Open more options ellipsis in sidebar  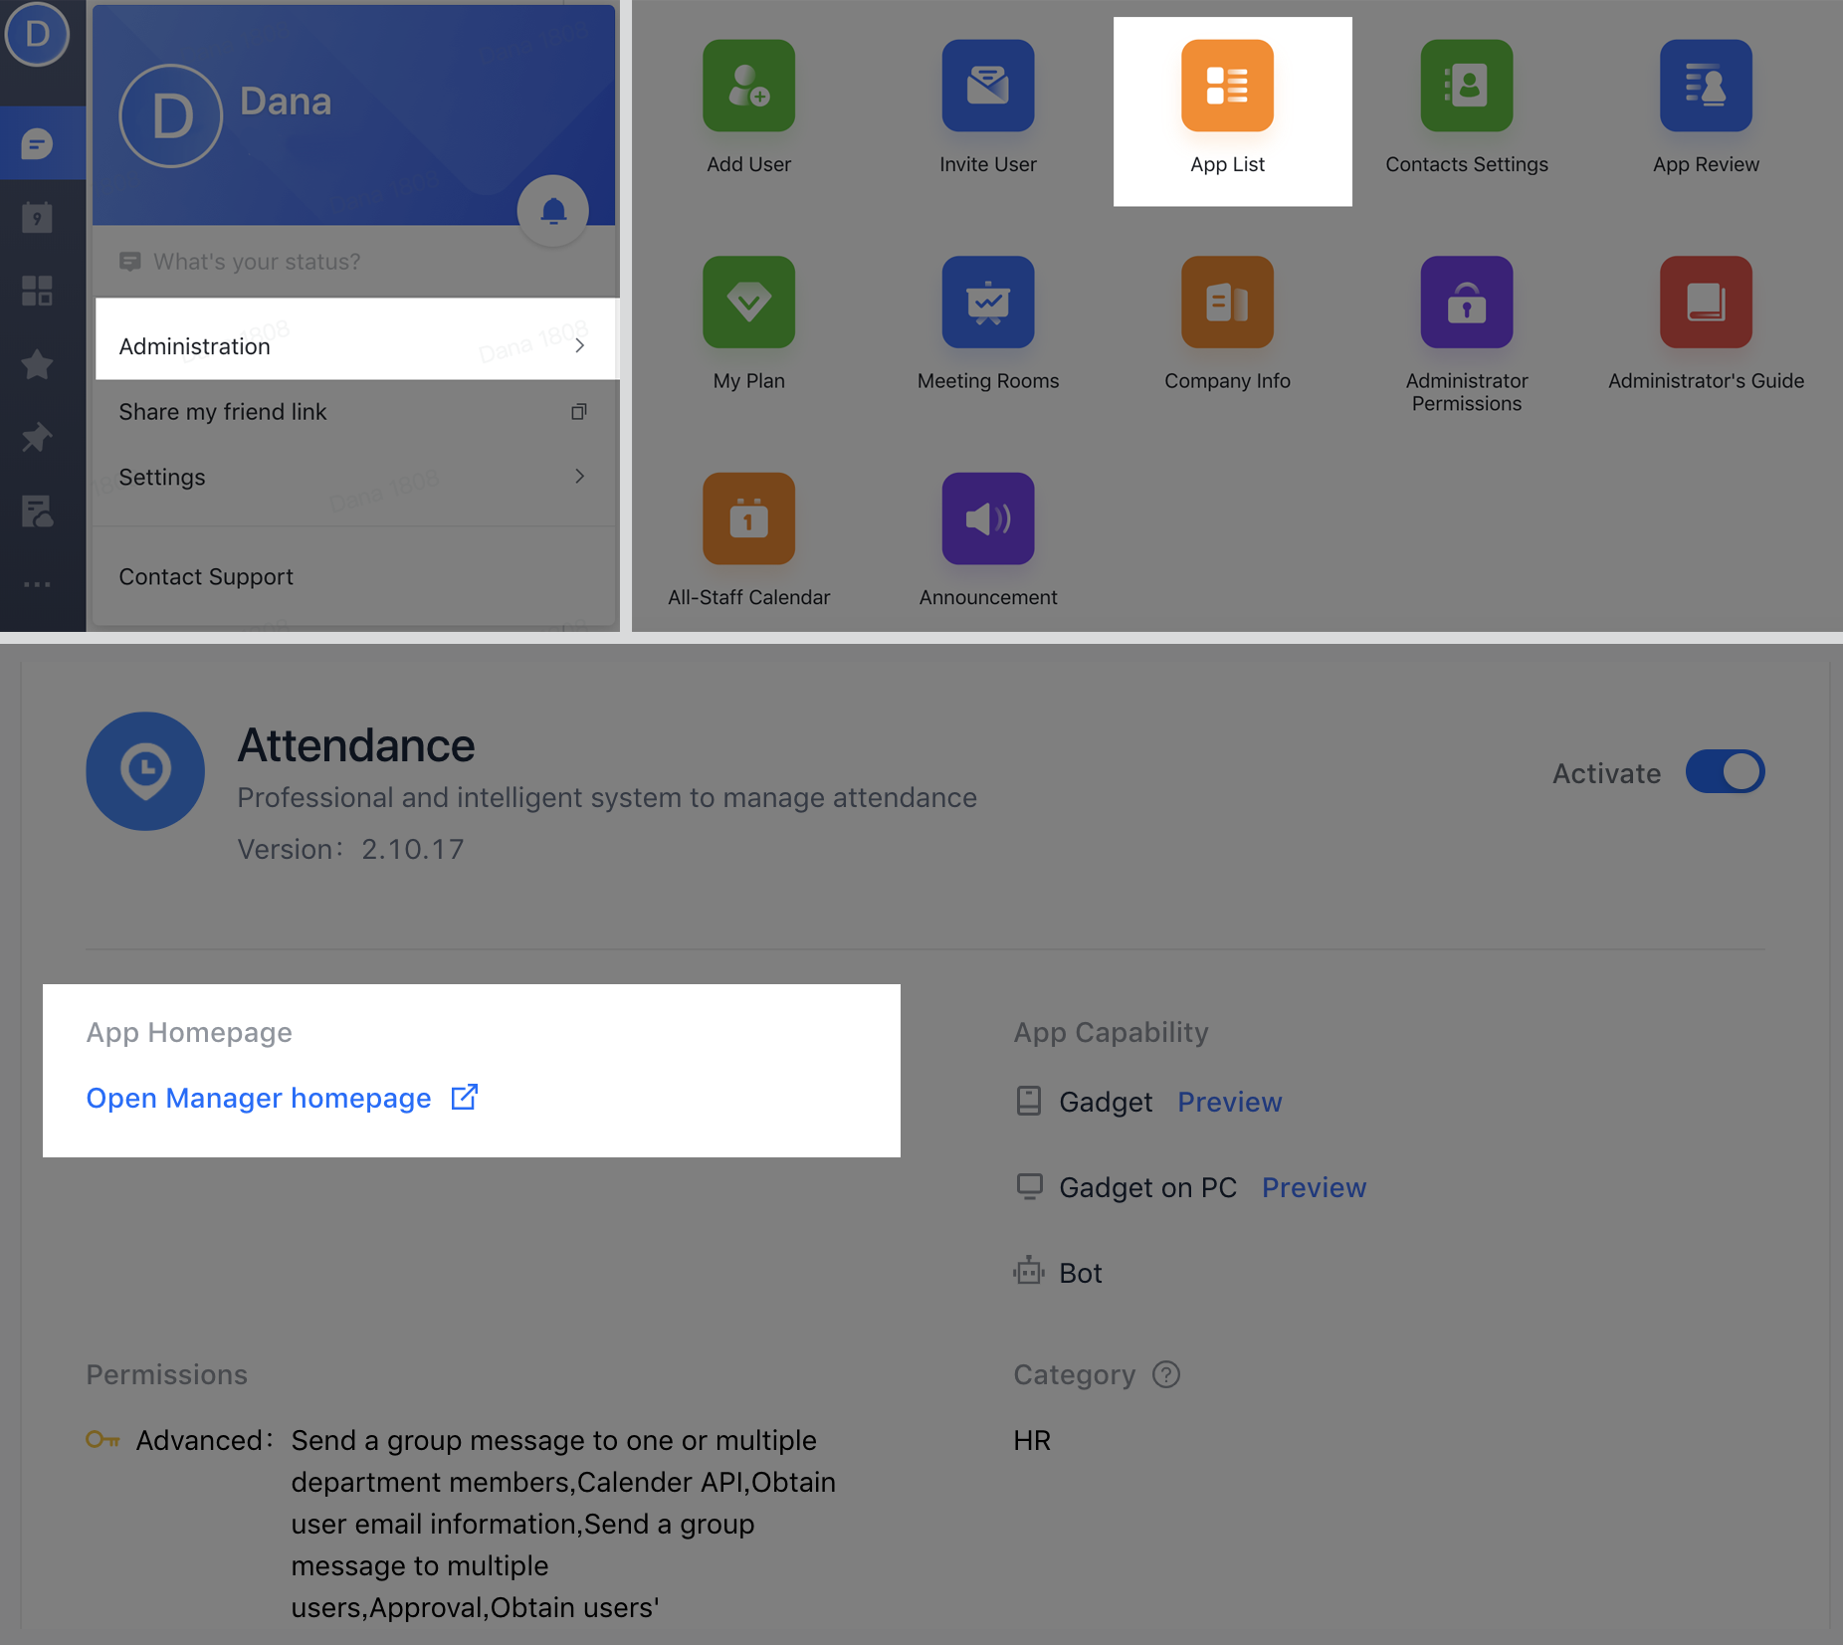tap(38, 584)
